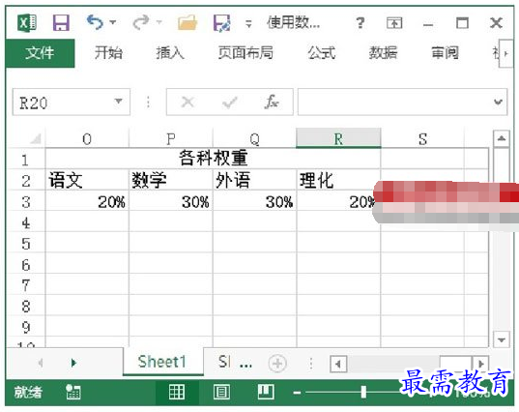This screenshot has height=412, width=519.
Task: Switch to the 审阅 tab
Action: [x=445, y=53]
